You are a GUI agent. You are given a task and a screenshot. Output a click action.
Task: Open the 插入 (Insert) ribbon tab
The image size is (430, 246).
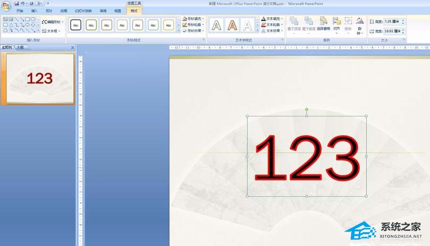tap(35, 11)
